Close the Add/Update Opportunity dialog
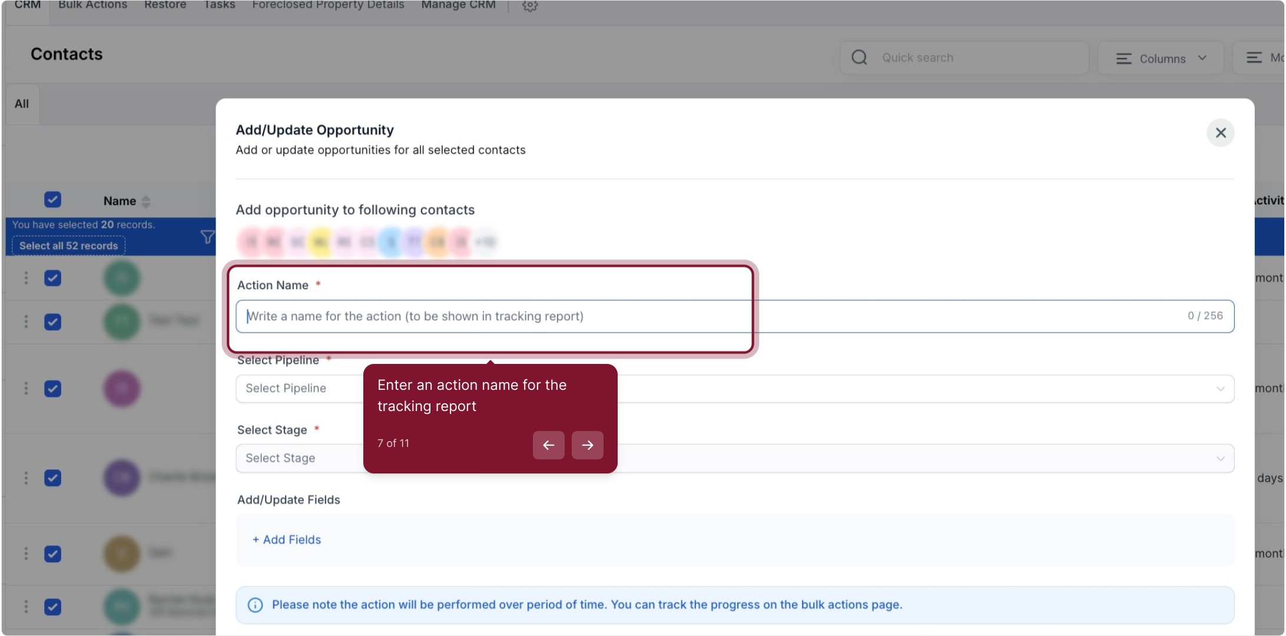Image resolution: width=1286 pixels, height=636 pixels. tap(1220, 133)
